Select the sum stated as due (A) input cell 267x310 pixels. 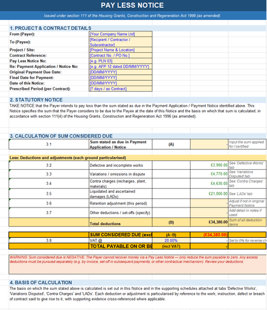[209, 144]
